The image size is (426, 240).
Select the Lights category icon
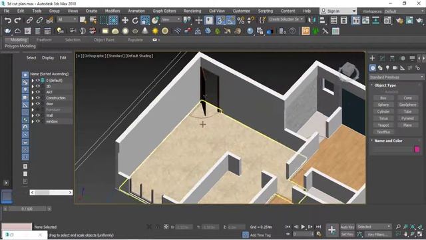coord(387,68)
